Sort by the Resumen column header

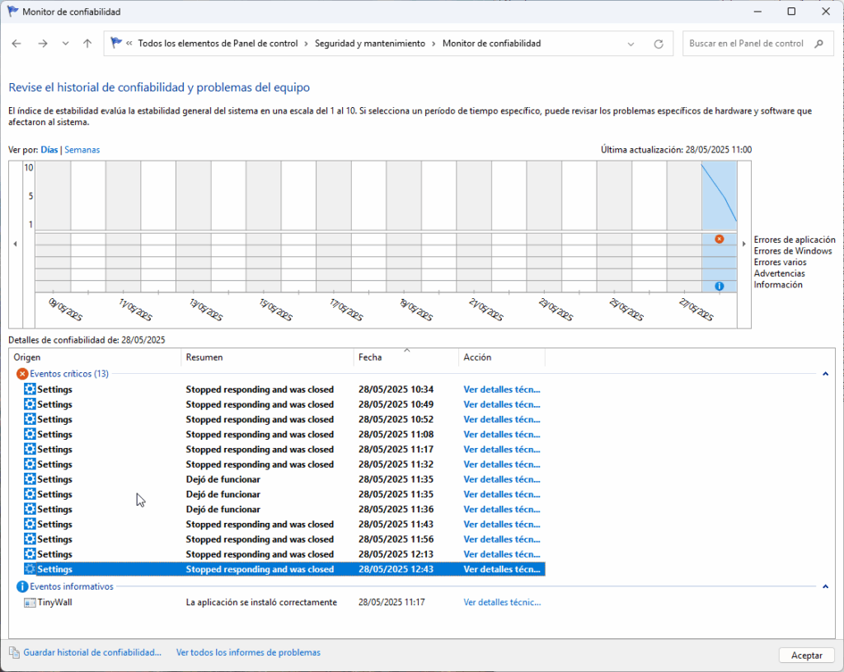pos(267,357)
